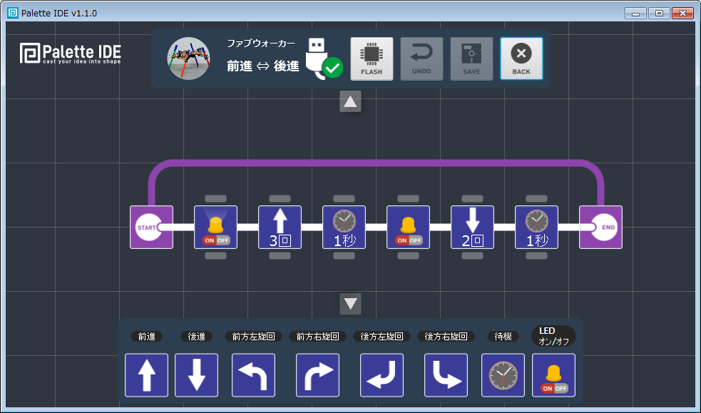
Task: Open the forward 3回 block in sequence
Action: pyautogui.click(x=280, y=228)
